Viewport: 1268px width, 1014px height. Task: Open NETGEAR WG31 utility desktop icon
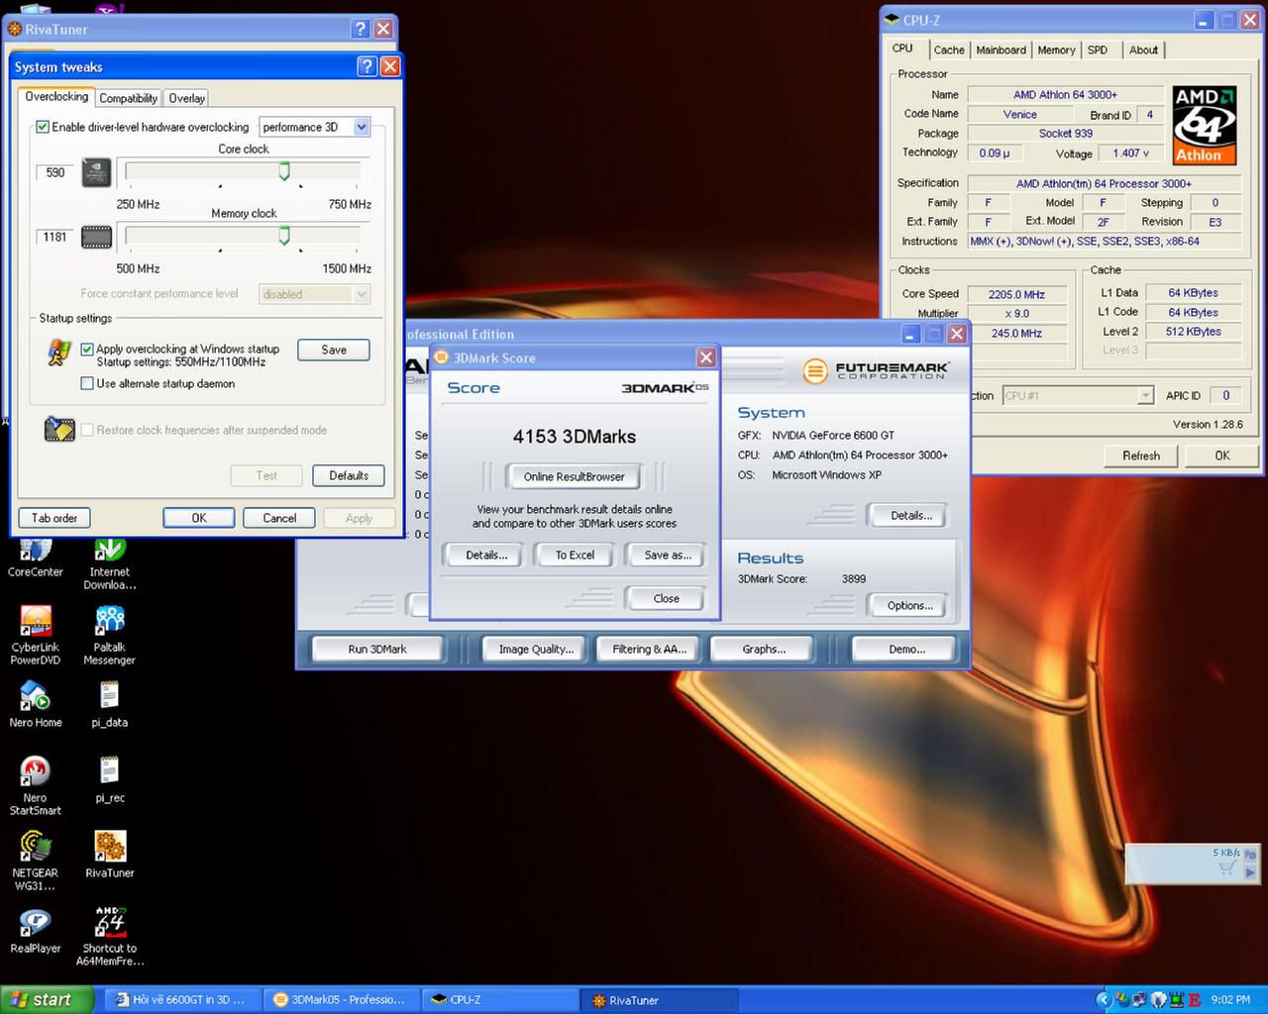click(35, 860)
